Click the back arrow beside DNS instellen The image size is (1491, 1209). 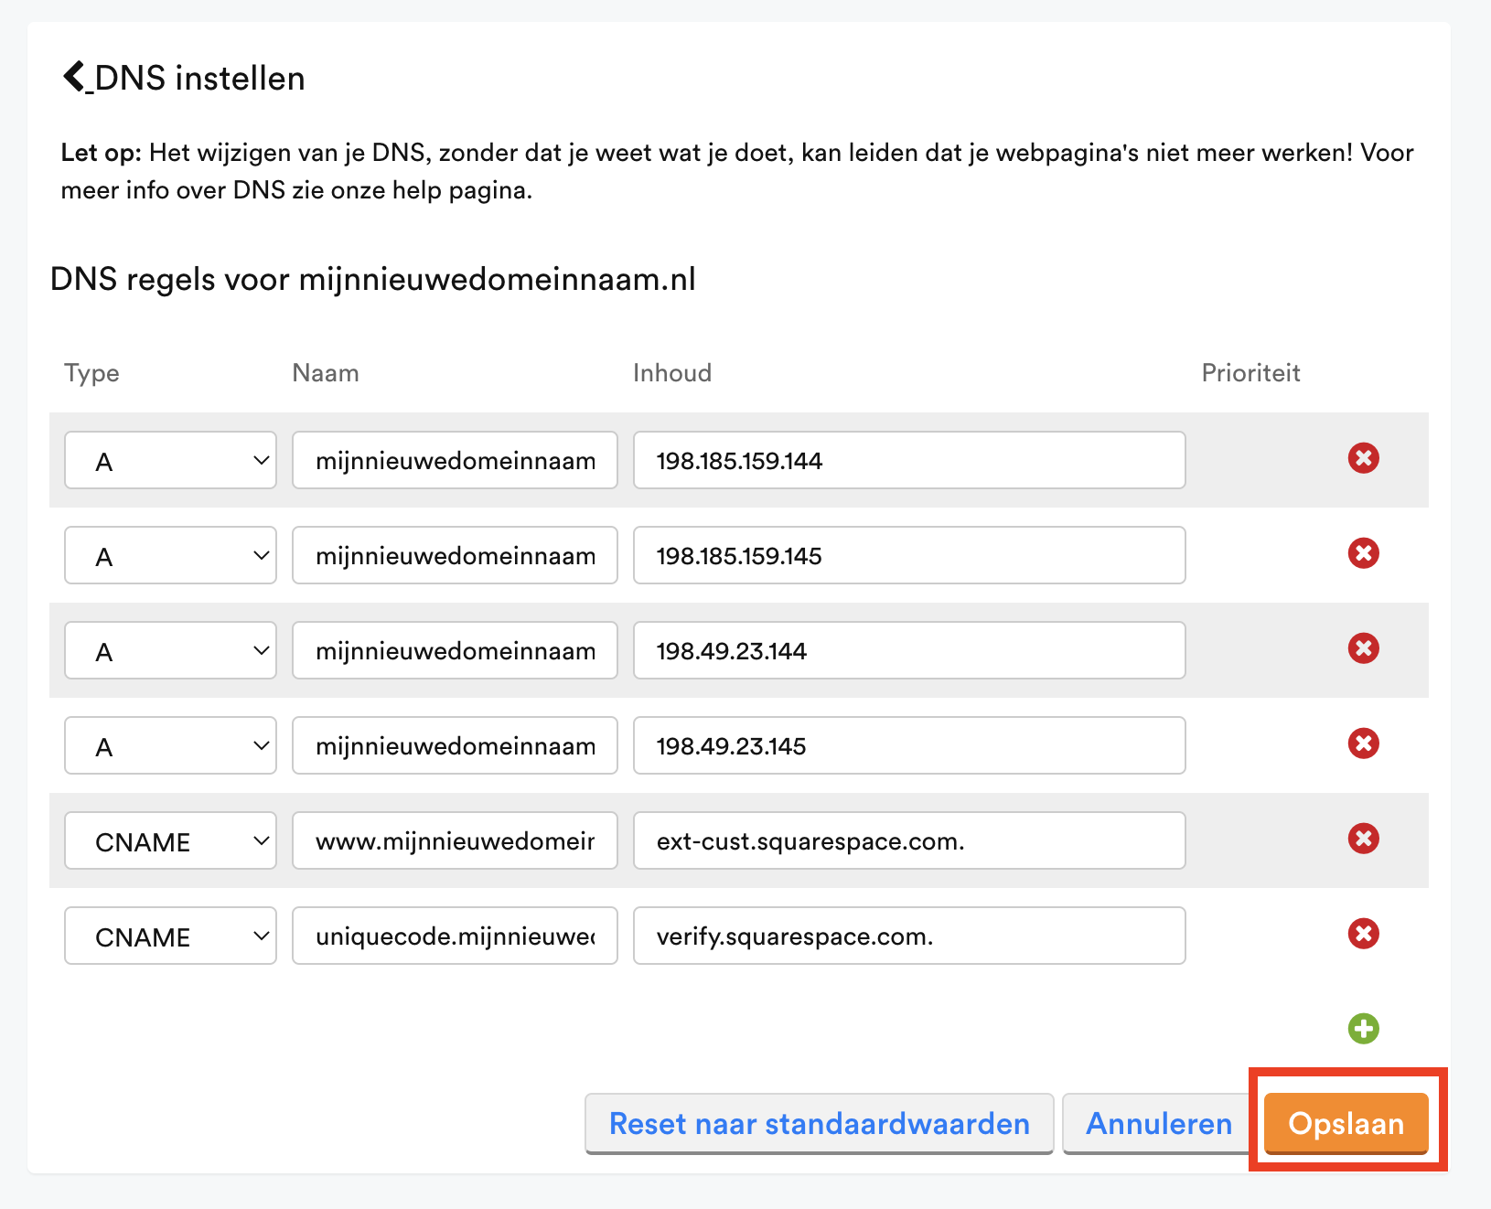75,77
